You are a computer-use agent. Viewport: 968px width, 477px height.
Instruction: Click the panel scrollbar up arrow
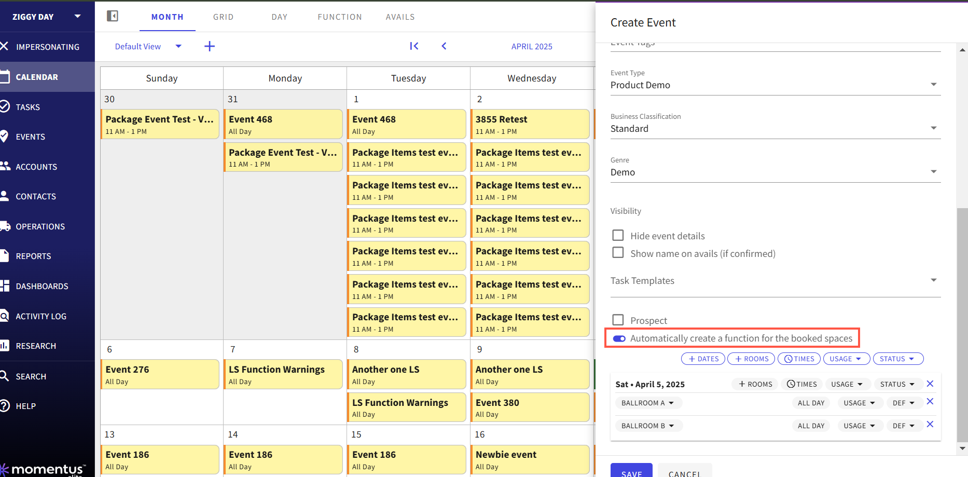click(x=962, y=50)
